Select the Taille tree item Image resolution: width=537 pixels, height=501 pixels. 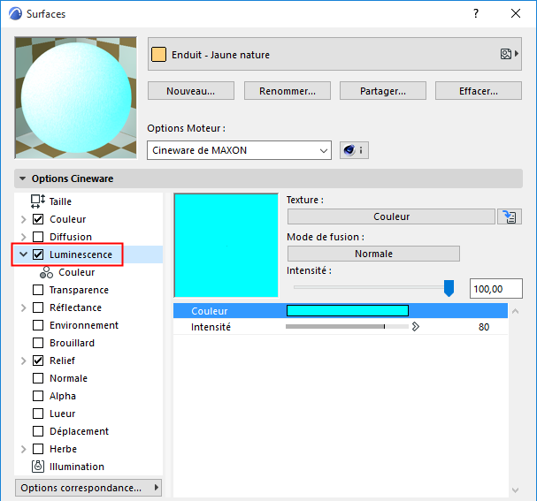pyautogui.click(x=60, y=201)
